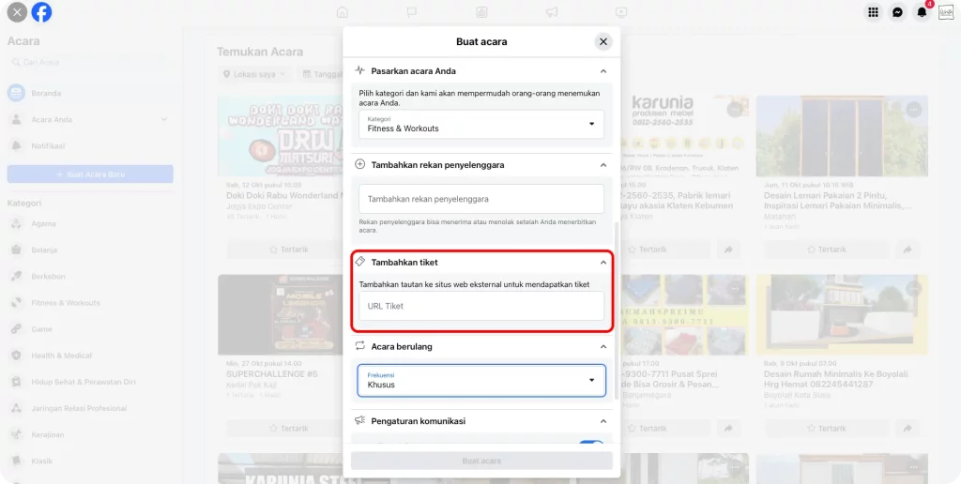Viewport: 961px width, 484px height.
Task: Open Notifikasi in the Acara sidebar
Action: pyautogui.click(x=91, y=145)
